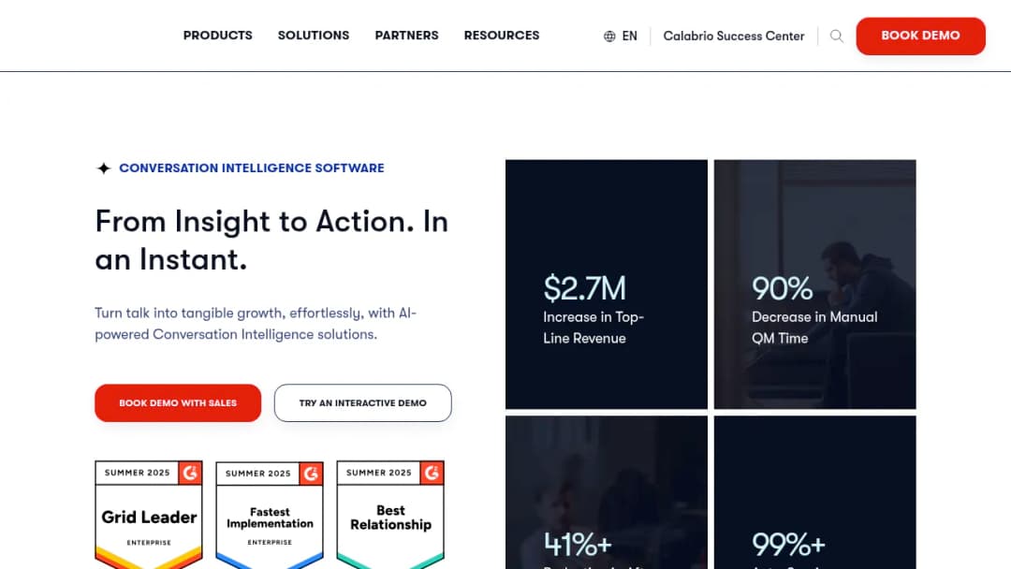Click the 90% Decrease in Manual QM tile
The height and width of the screenshot is (569, 1011).
815,284
